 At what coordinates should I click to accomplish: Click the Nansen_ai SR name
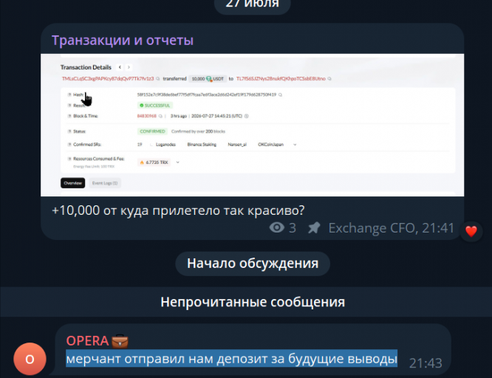click(x=237, y=145)
